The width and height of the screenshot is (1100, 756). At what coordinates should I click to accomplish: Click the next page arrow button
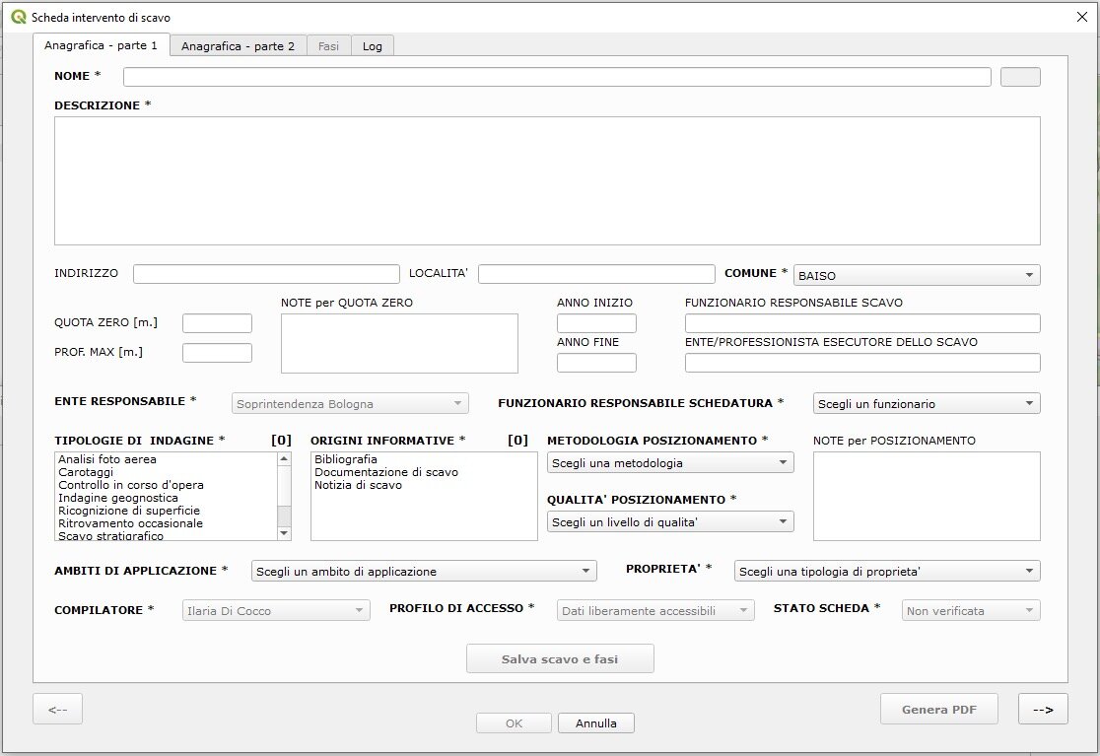(x=1043, y=709)
